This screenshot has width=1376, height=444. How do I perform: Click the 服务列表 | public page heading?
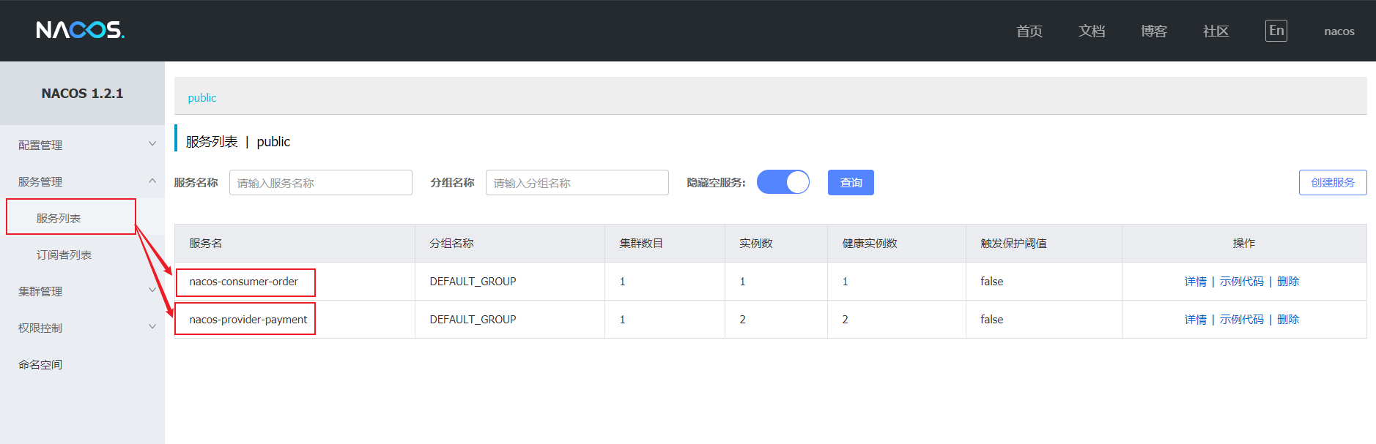tap(238, 142)
